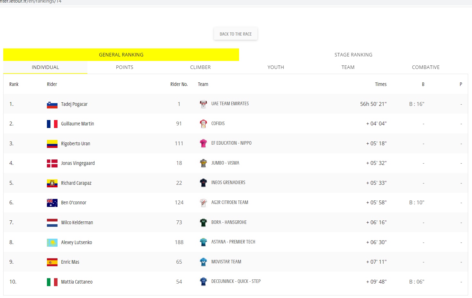
Task: Open JUMBO - VISMA team link
Action: coord(225,163)
